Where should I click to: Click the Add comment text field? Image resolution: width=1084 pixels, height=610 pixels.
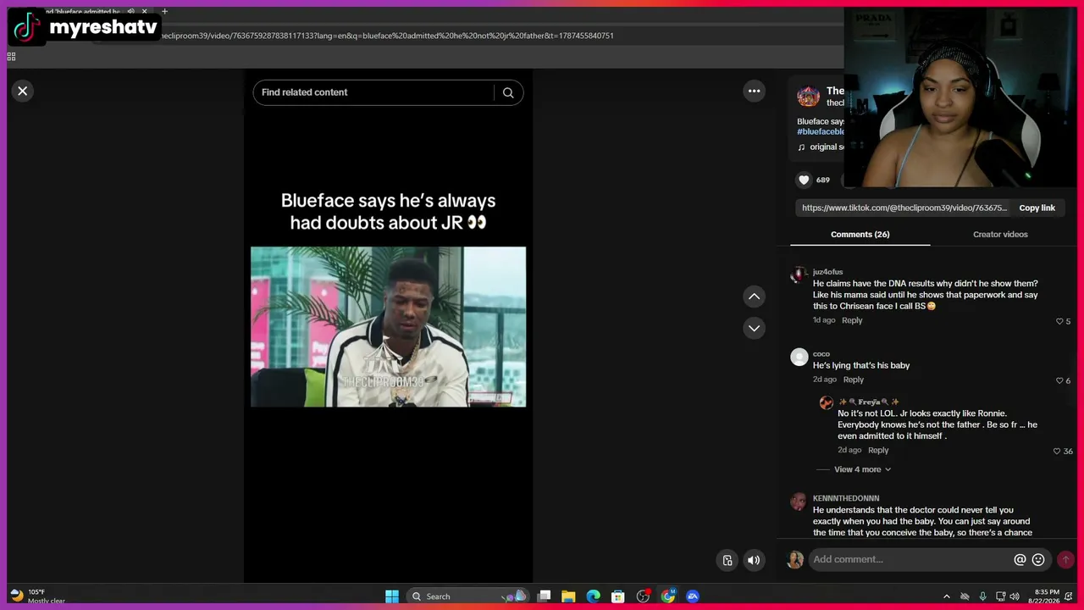tap(910, 559)
